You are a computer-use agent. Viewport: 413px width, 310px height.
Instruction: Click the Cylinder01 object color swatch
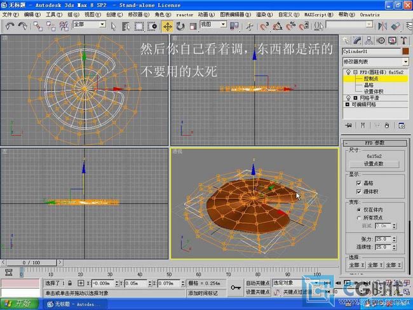pos(405,51)
